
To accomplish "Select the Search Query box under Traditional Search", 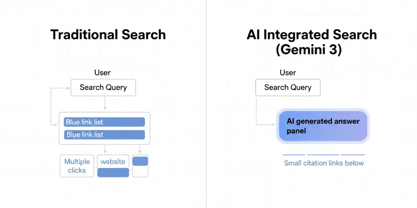I will click(103, 87).
